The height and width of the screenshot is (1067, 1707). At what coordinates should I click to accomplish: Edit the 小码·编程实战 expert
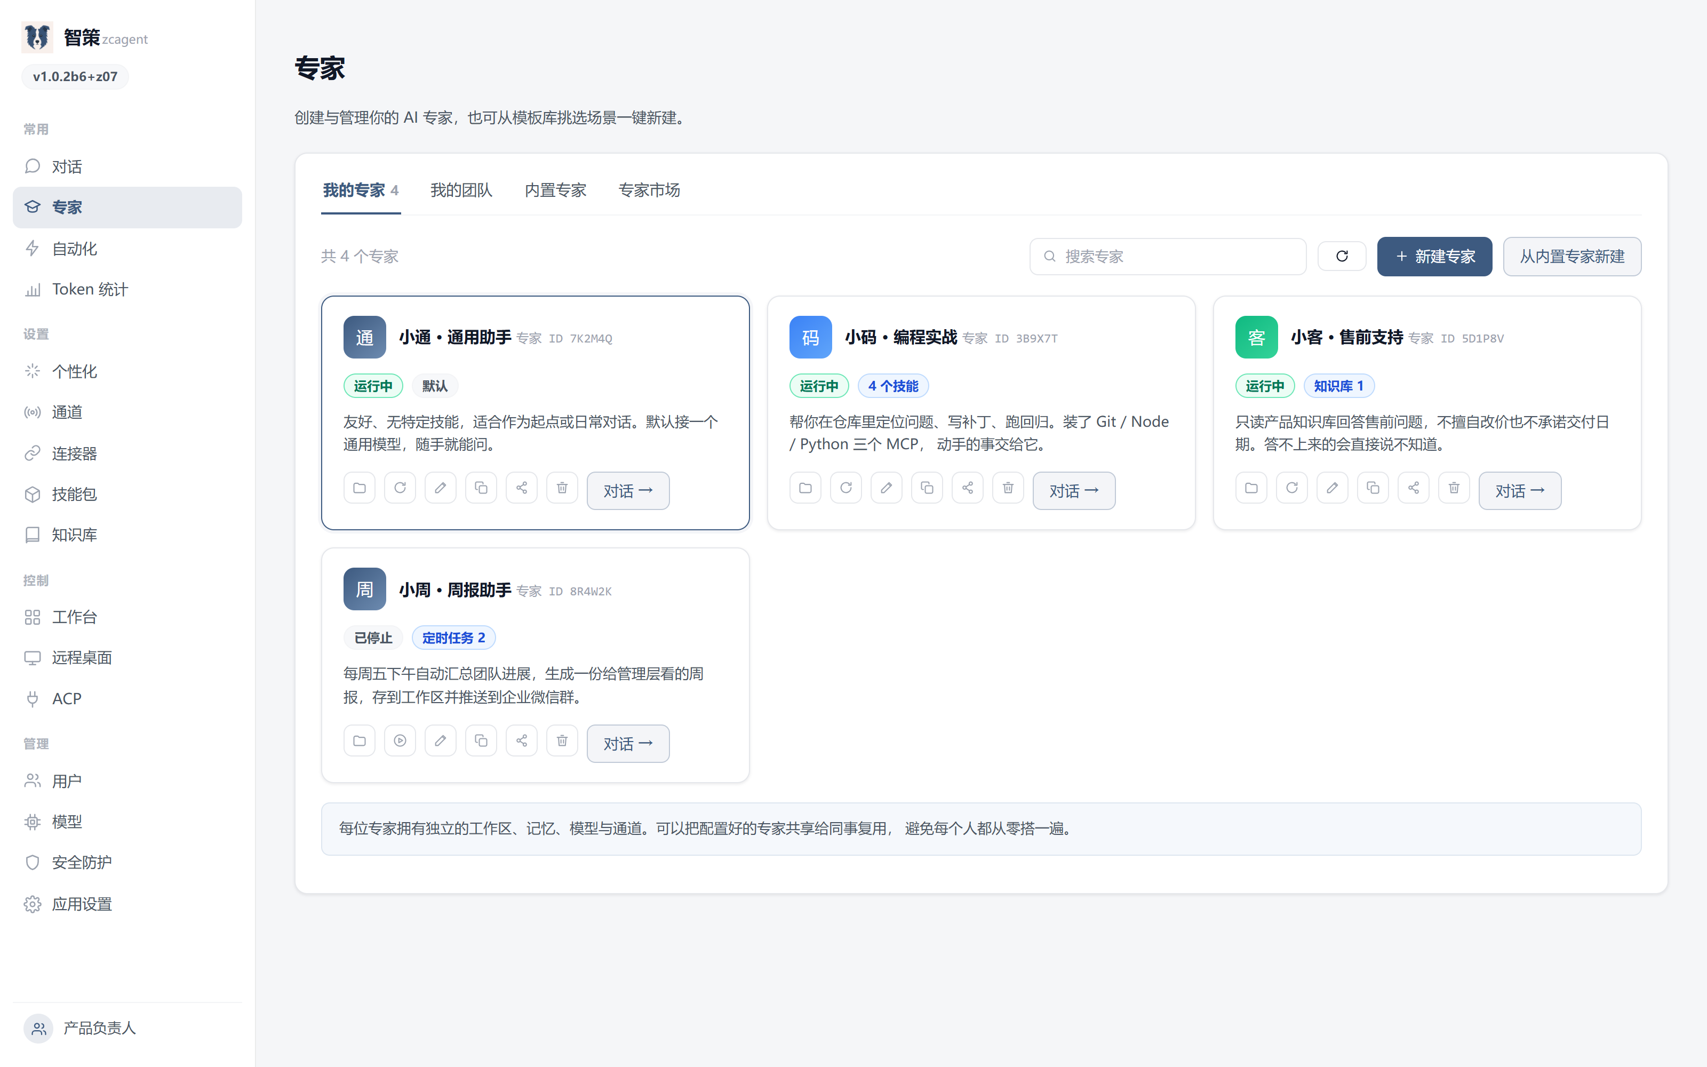886,488
